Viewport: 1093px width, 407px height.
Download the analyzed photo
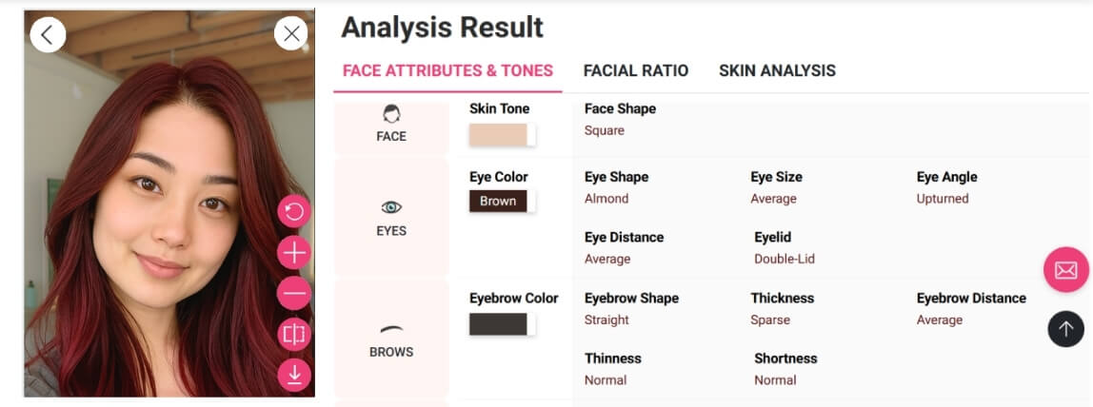(x=294, y=375)
